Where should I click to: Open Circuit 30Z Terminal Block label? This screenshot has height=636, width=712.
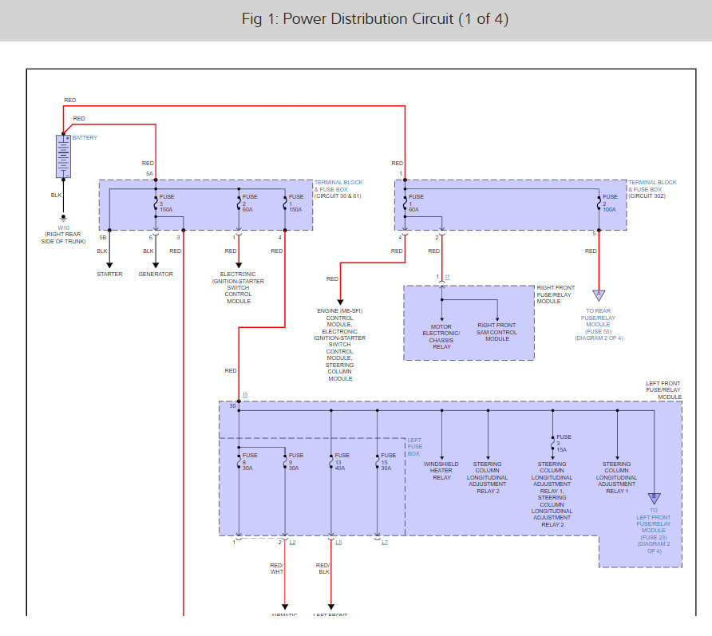(652, 189)
